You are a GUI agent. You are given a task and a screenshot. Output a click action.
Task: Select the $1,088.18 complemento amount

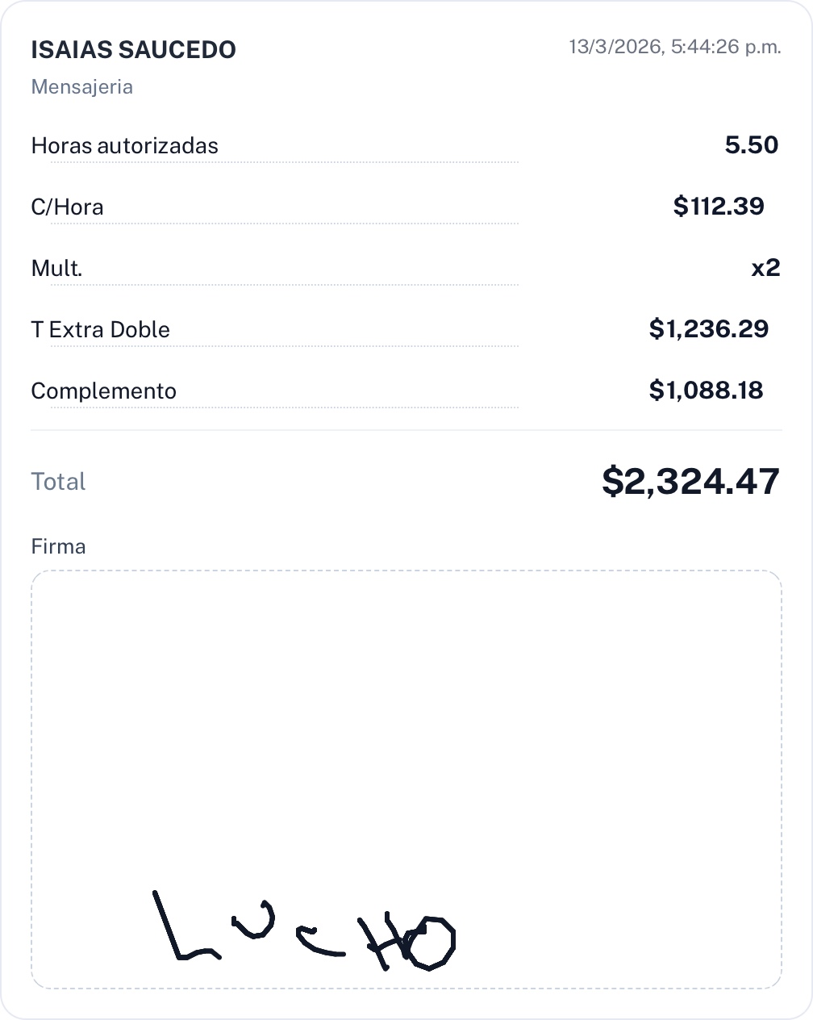point(706,391)
